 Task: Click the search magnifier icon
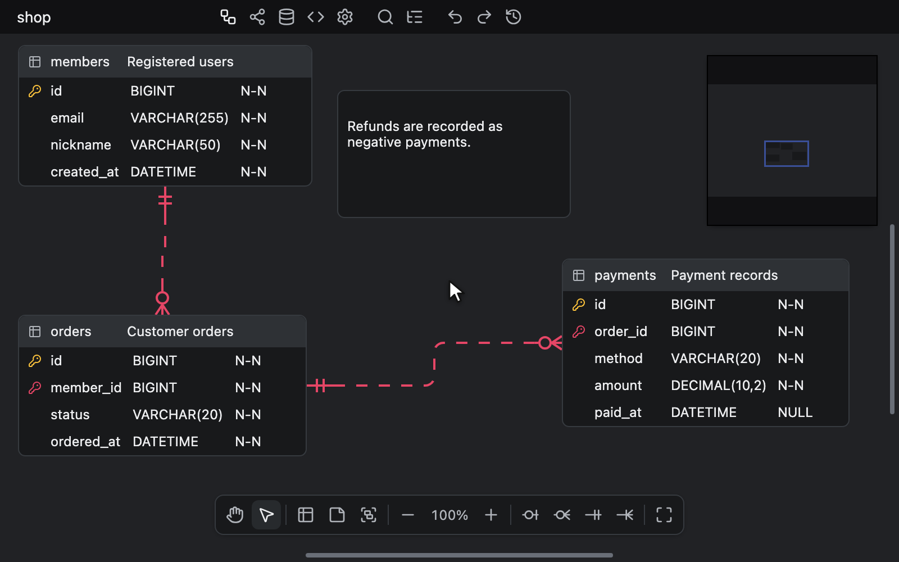click(385, 17)
